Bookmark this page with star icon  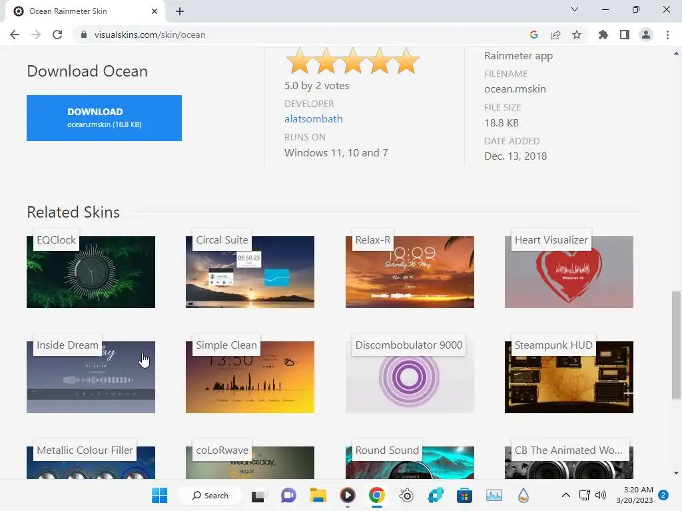pyautogui.click(x=577, y=35)
